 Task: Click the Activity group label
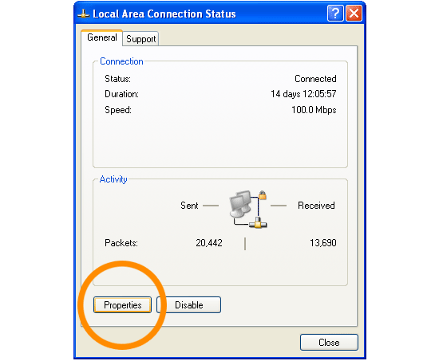[113, 179]
